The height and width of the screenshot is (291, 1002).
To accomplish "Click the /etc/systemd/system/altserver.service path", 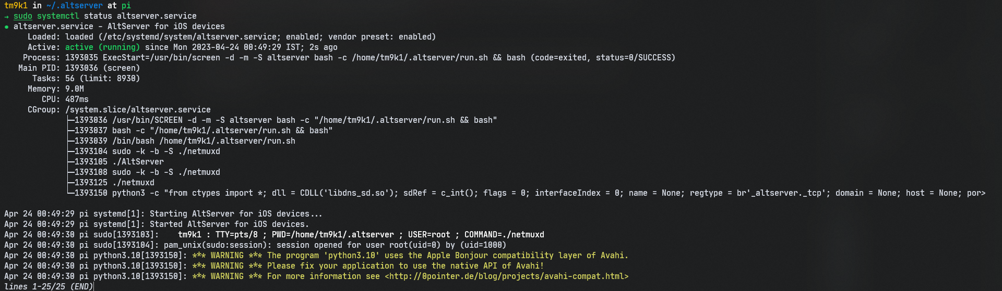I will pyautogui.click(x=188, y=37).
